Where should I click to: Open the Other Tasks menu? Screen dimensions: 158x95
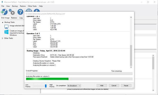32,6
